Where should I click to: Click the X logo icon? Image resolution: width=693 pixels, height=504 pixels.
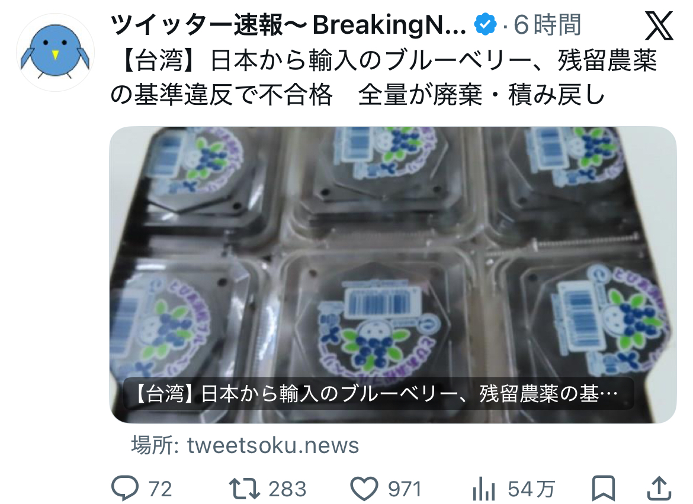click(x=659, y=25)
